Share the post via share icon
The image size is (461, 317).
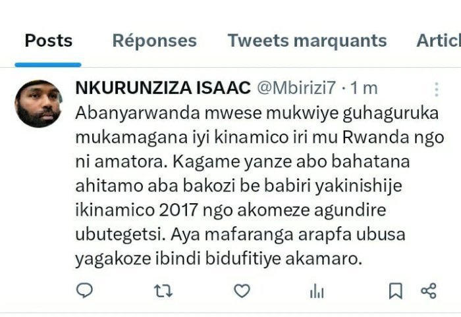[x=429, y=291]
